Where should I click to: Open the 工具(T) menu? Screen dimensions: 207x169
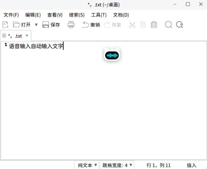[x=99, y=15]
